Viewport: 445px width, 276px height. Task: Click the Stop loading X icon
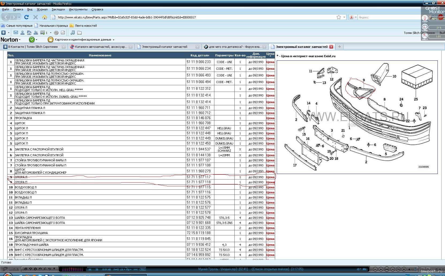point(35,17)
